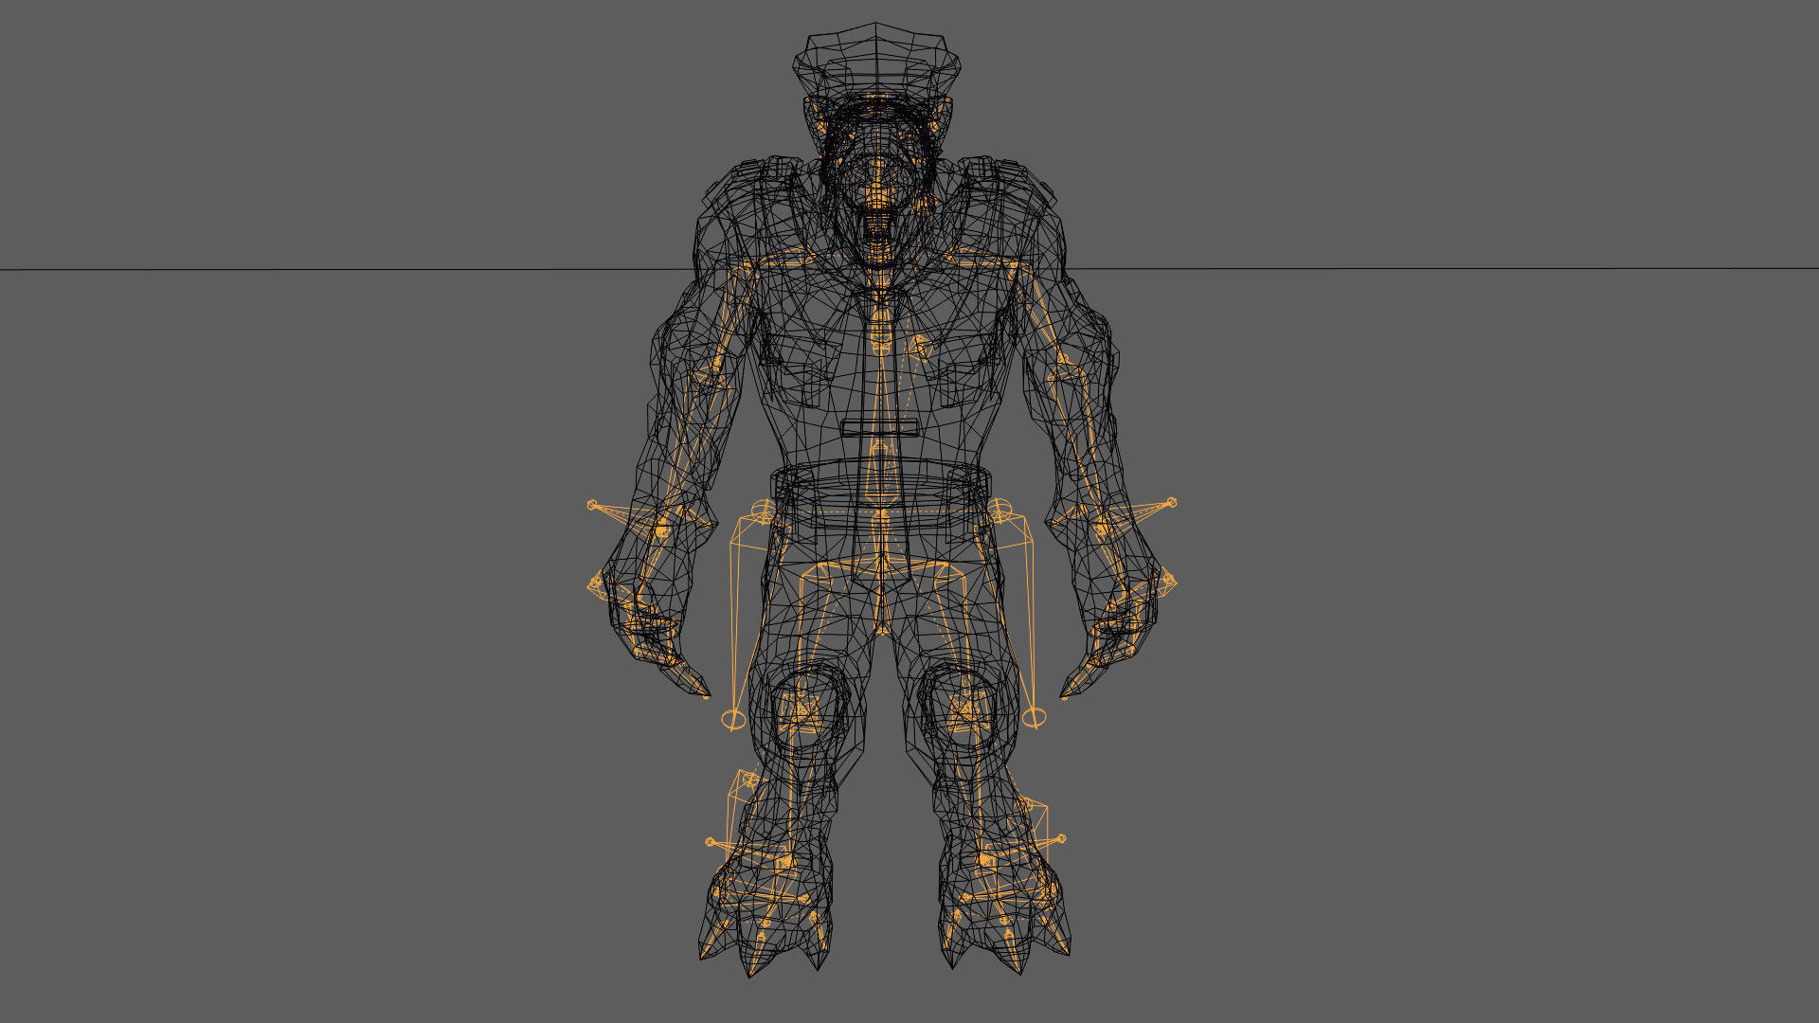1819x1023 pixels.
Task: Select the character's hat wireframe
Action: pyautogui.click(x=876, y=62)
